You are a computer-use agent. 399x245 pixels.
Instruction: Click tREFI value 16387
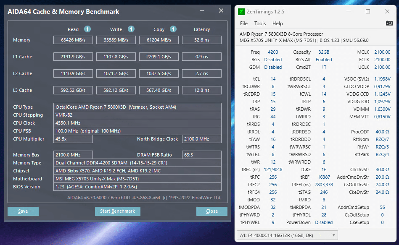324,177
